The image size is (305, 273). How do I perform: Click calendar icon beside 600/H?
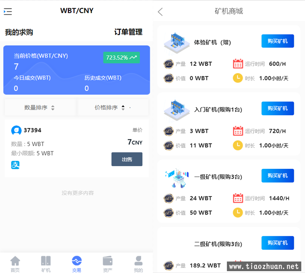click(x=238, y=64)
